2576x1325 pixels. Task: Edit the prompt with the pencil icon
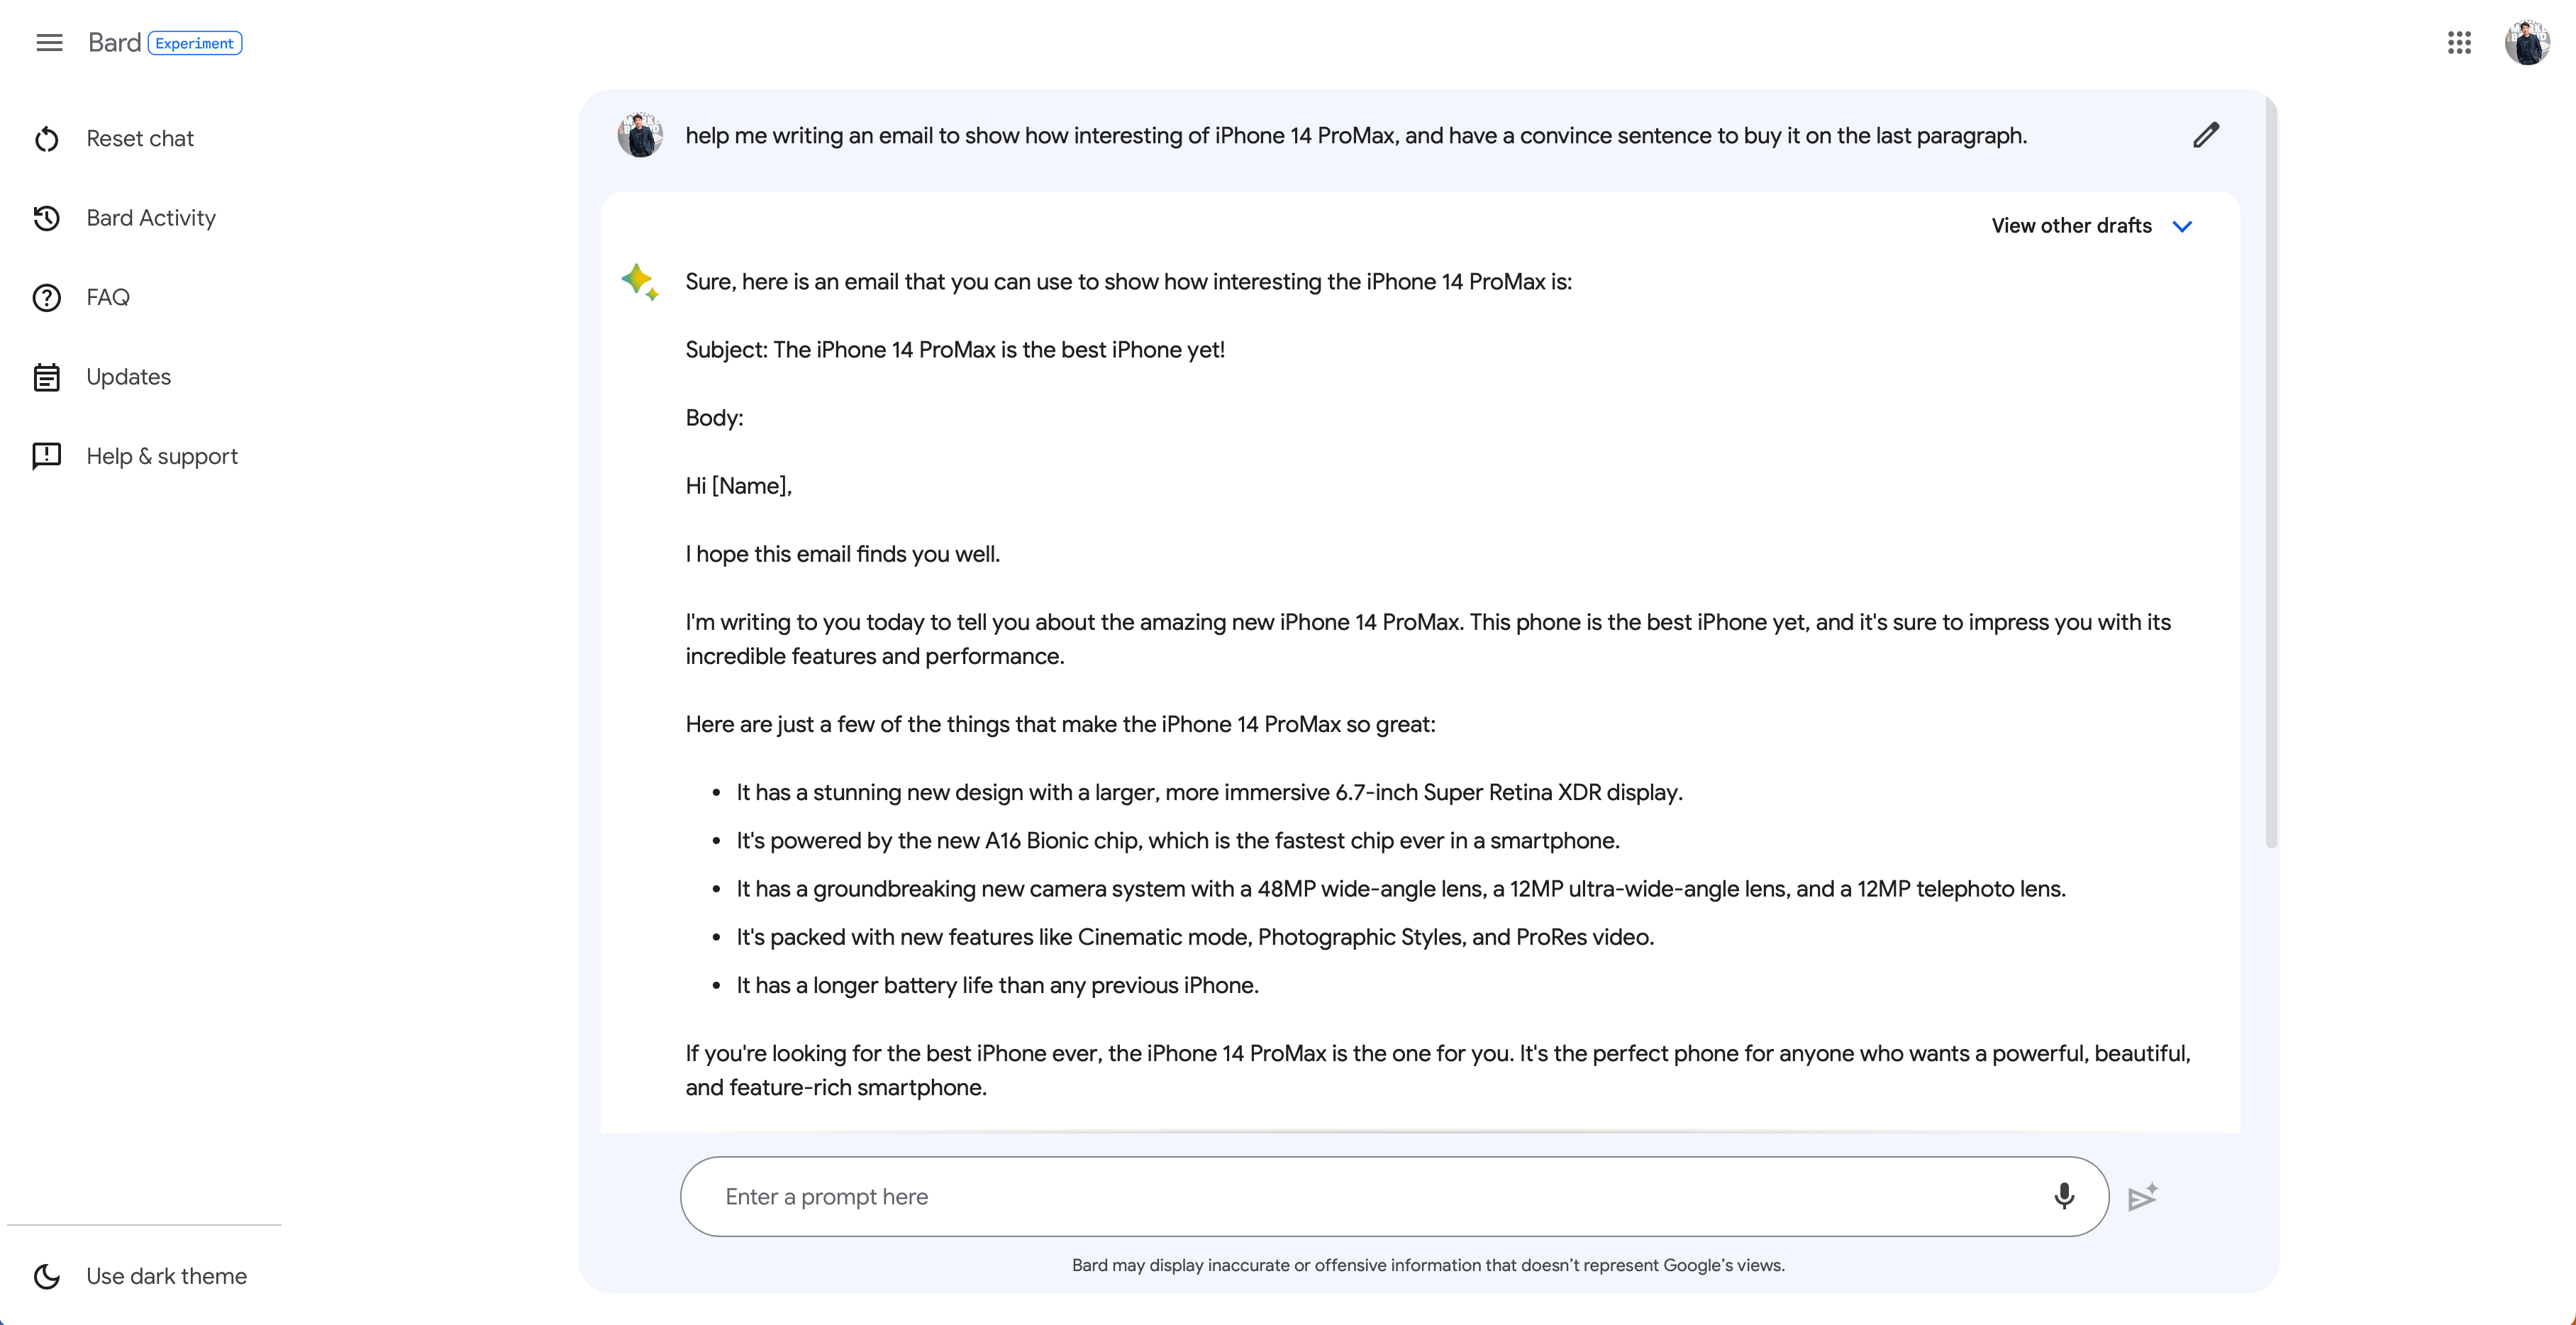(2206, 135)
